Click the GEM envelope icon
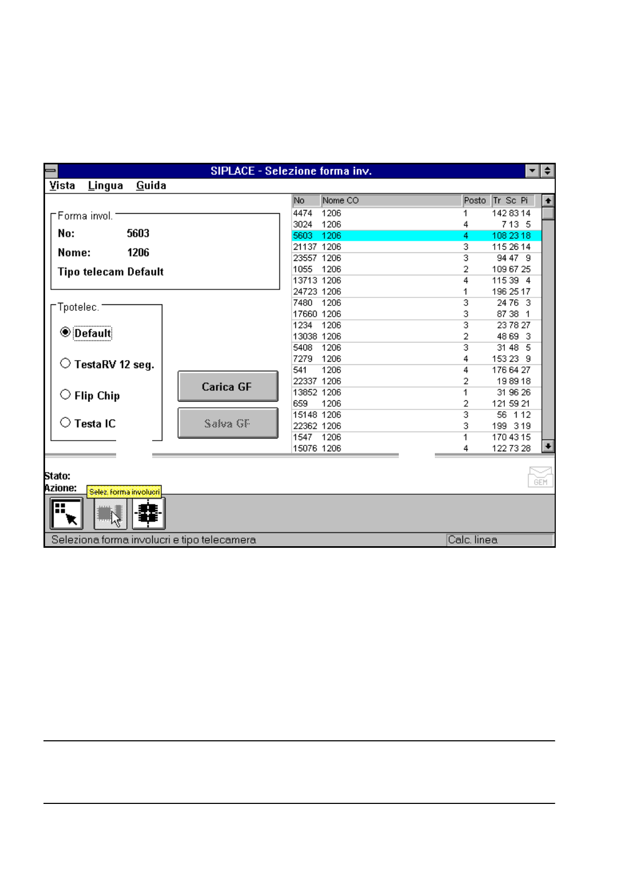This screenshot has height=893, width=630. click(x=540, y=477)
